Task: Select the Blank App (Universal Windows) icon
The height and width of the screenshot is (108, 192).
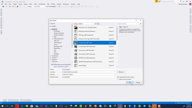Action: point(76,31)
